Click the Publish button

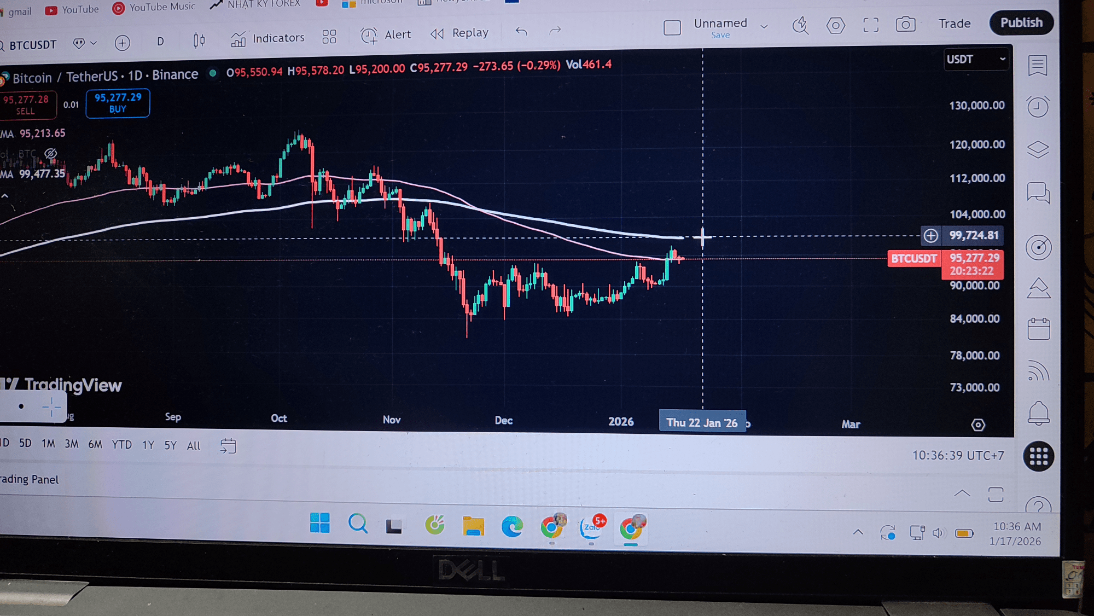click(x=1021, y=23)
